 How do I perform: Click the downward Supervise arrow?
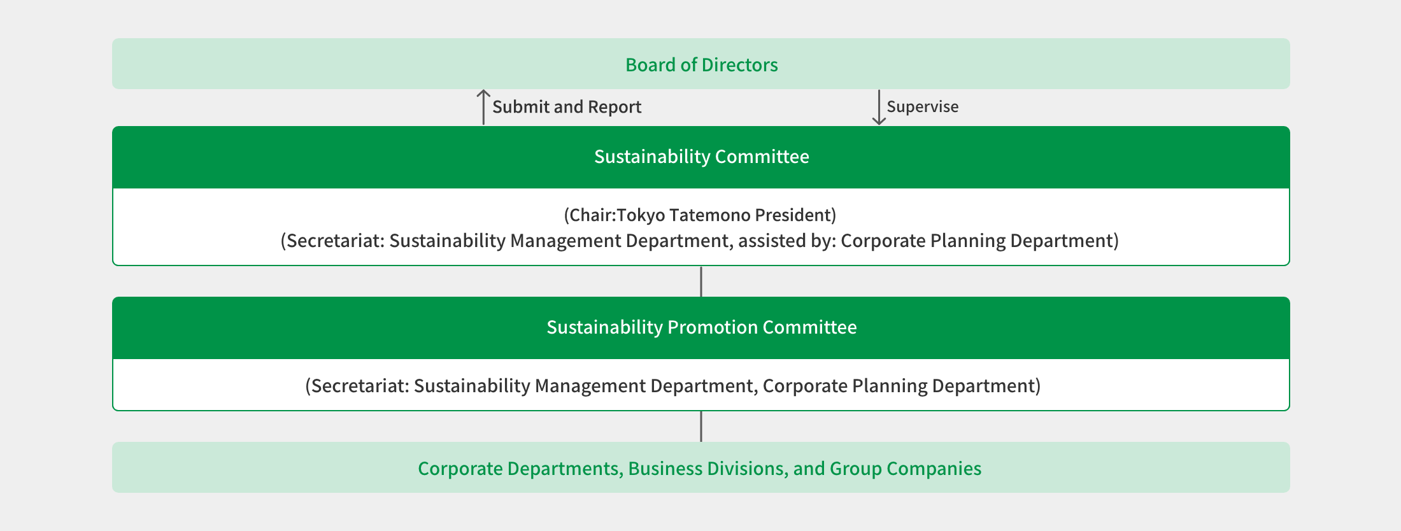(879, 107)
